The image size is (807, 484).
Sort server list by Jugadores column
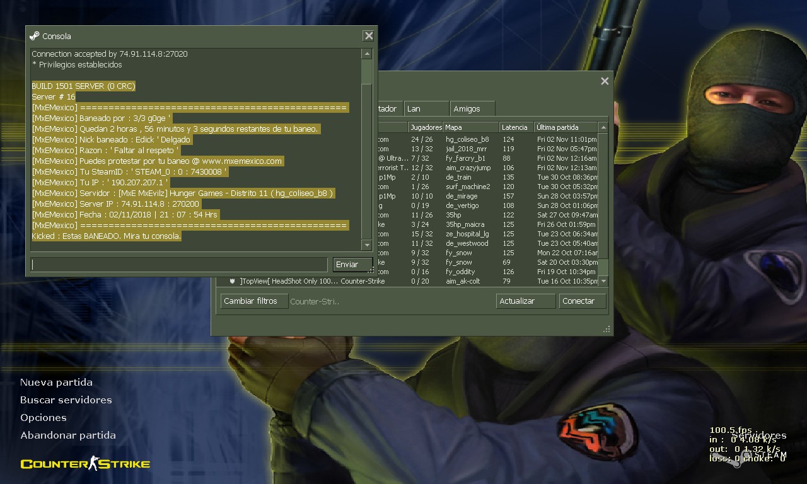point(425,127)
